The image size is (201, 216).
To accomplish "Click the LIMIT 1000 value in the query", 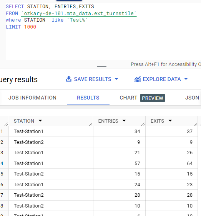I will 30,27.
